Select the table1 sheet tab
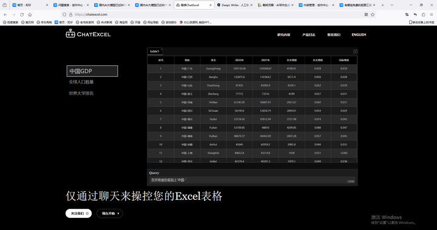This screenshot has width=437, height=230. (155, 51)
